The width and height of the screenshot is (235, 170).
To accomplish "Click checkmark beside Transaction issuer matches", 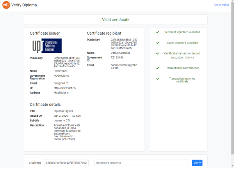I will 158,68.
